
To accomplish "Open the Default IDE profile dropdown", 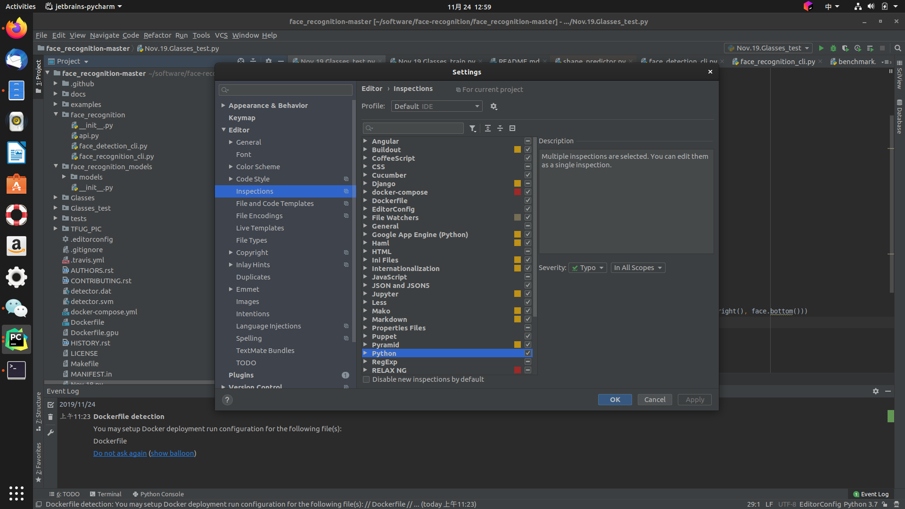I will pos(436,107).
